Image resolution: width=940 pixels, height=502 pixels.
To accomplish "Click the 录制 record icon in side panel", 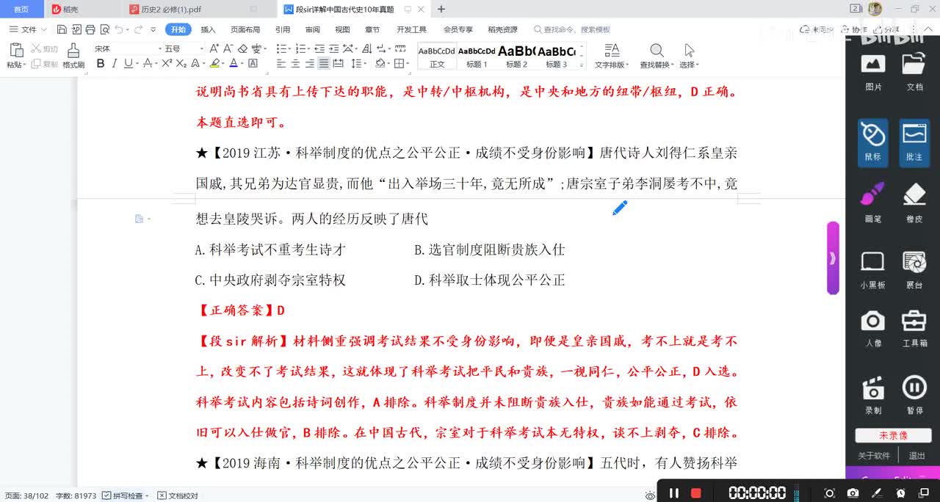I will pos(873,395).
